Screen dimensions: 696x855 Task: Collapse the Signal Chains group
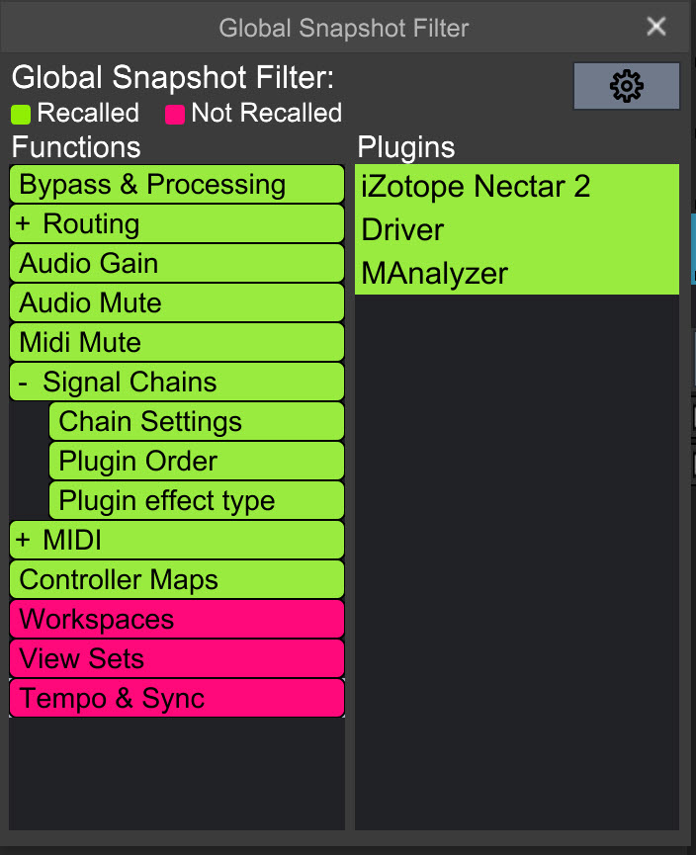[x=23, y=383]
